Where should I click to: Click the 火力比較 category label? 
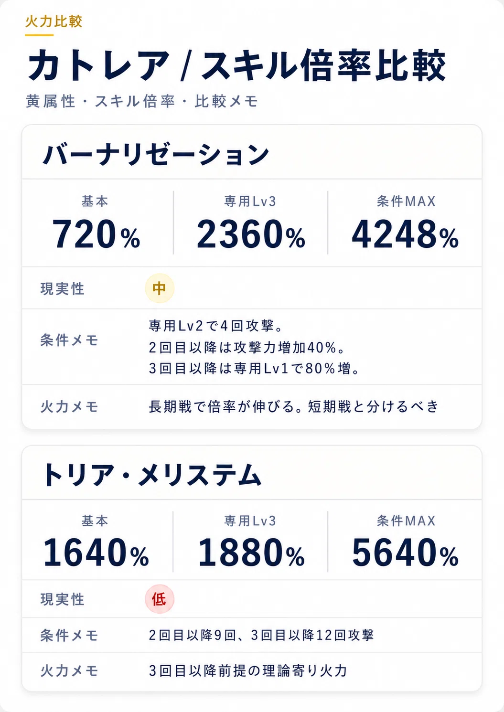click(x=54, y=21)
